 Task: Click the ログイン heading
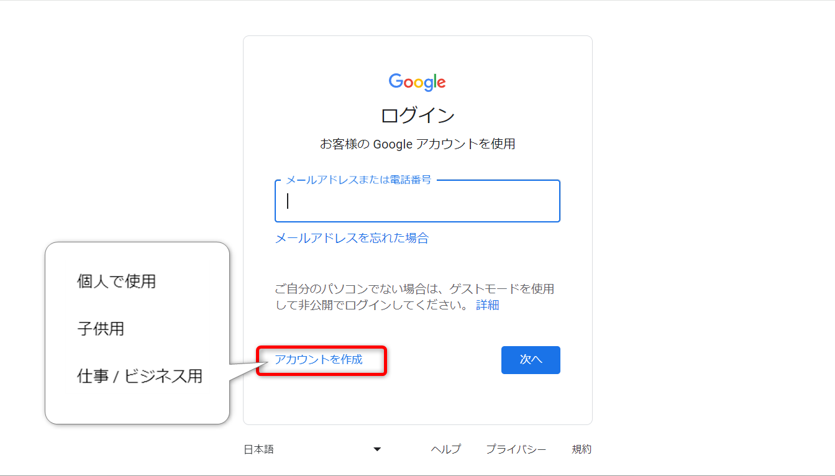click(417, 116)
